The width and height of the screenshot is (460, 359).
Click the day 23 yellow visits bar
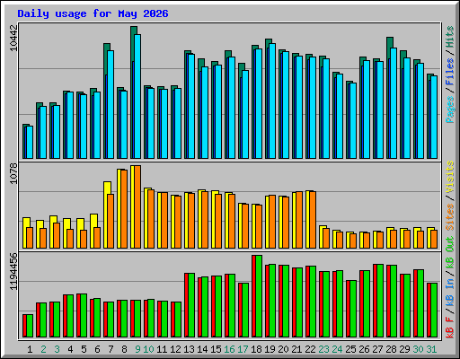[322, 237]
